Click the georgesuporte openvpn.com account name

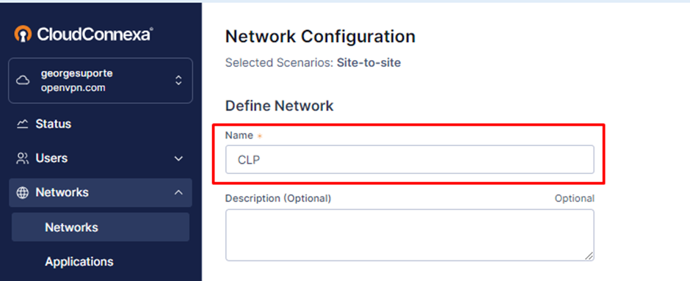coord(76,81)
